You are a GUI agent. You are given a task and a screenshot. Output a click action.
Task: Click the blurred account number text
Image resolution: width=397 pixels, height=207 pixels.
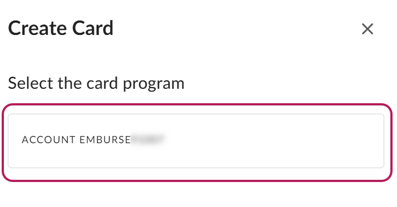point(148,139)
